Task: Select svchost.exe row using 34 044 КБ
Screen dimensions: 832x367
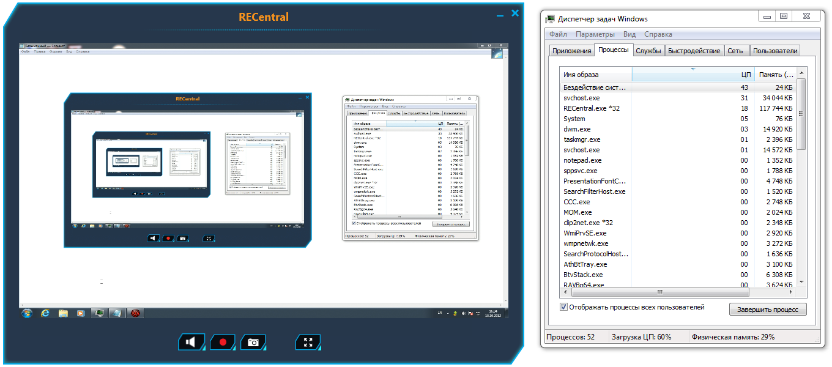Action: [x=678, y=98]
